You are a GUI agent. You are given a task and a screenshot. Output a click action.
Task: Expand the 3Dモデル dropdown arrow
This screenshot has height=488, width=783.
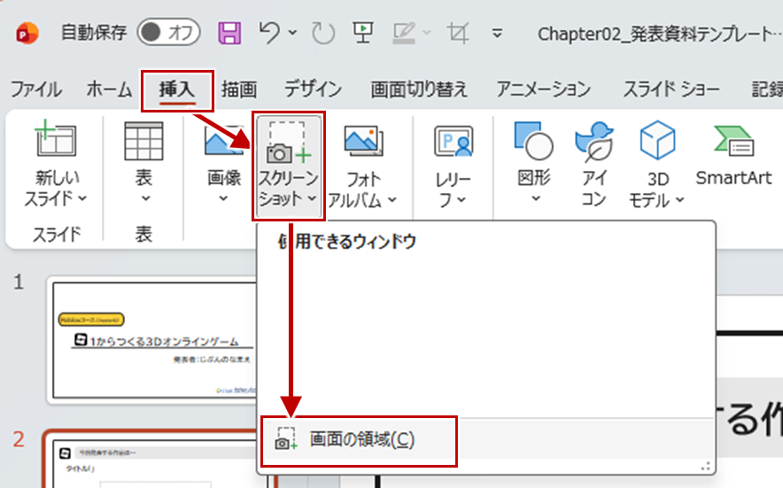pos(679,200)
